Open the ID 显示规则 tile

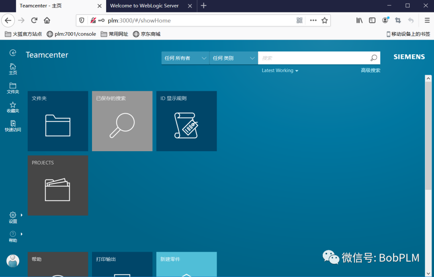point(186,121)
